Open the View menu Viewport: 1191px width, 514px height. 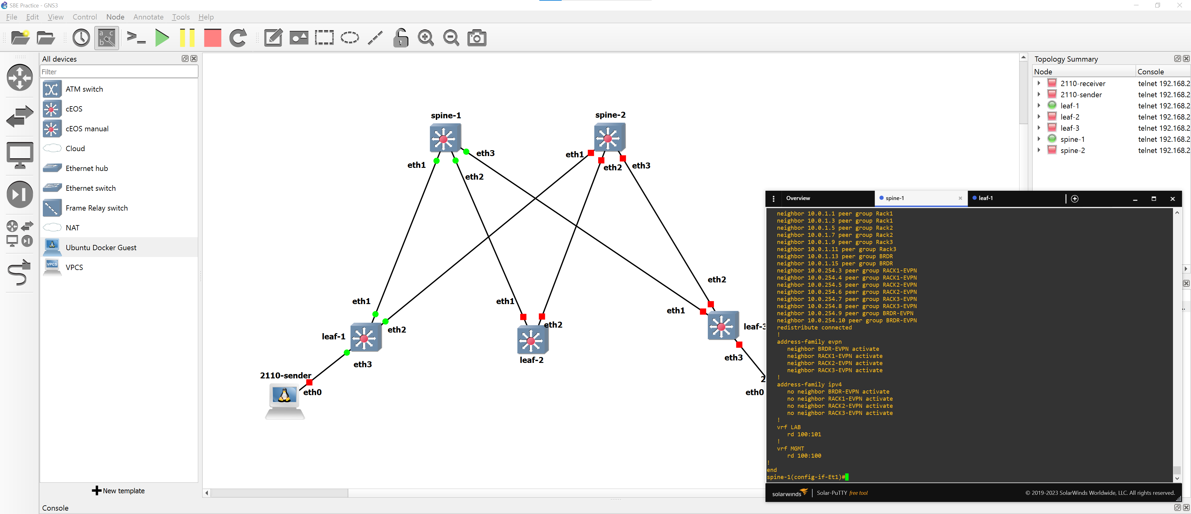(x=56, y=17)
